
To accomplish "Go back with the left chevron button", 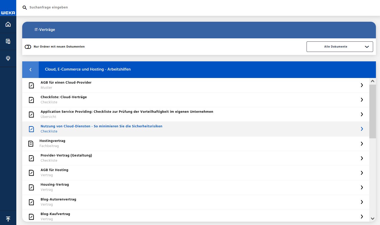I will point(30,70).
